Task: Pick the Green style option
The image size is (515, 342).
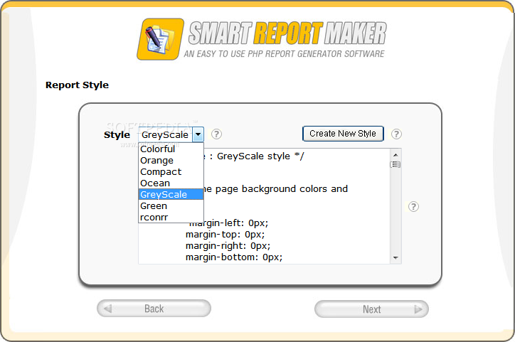Action: [x=171, y=205]
